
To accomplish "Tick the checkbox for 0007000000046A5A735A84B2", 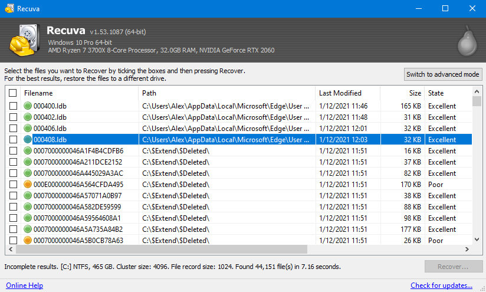I will click(13, 229).
